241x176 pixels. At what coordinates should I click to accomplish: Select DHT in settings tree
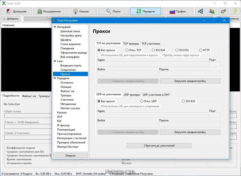(x=60, y=117)
